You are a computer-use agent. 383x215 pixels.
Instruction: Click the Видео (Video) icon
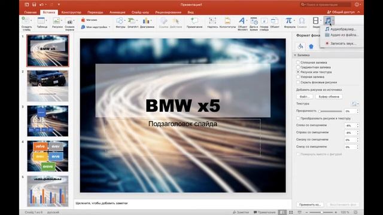pyautogui.click(x=315, y=21)
